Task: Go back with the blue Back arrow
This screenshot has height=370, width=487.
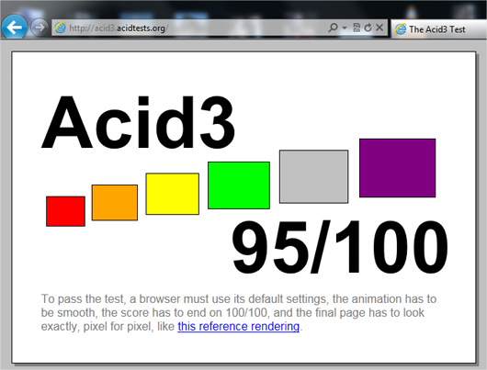Action: [x=15, y=28]
